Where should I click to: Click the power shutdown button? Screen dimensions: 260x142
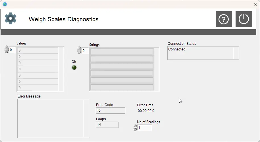coord(244,19)
